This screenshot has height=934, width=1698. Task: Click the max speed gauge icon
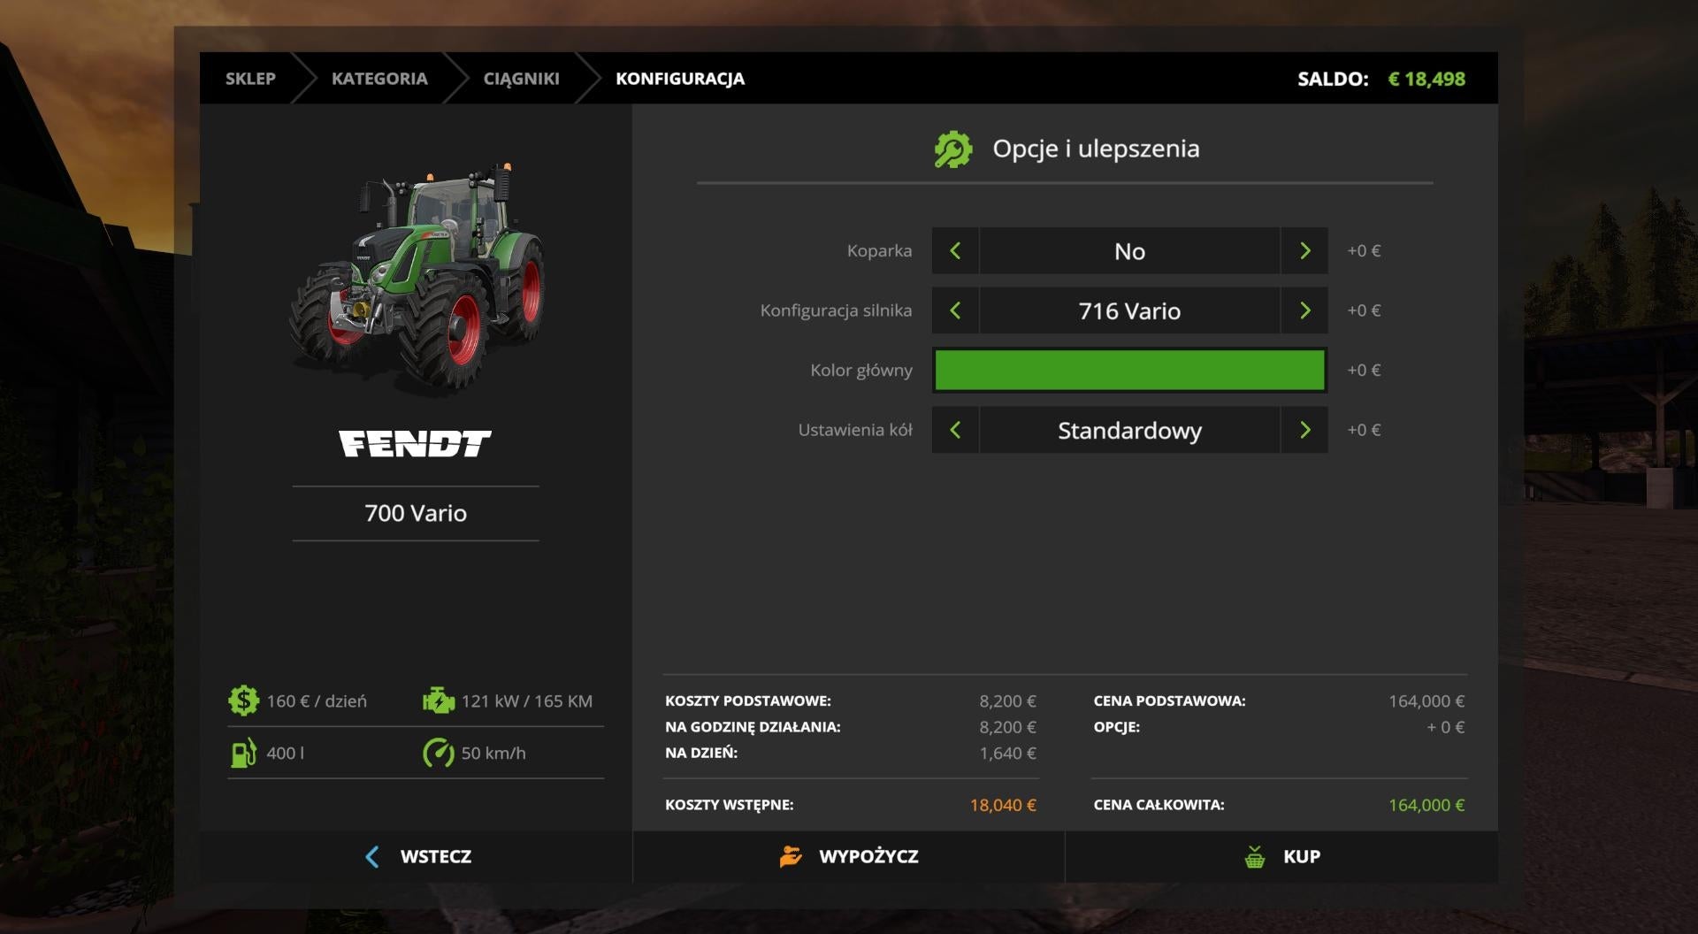438,753
